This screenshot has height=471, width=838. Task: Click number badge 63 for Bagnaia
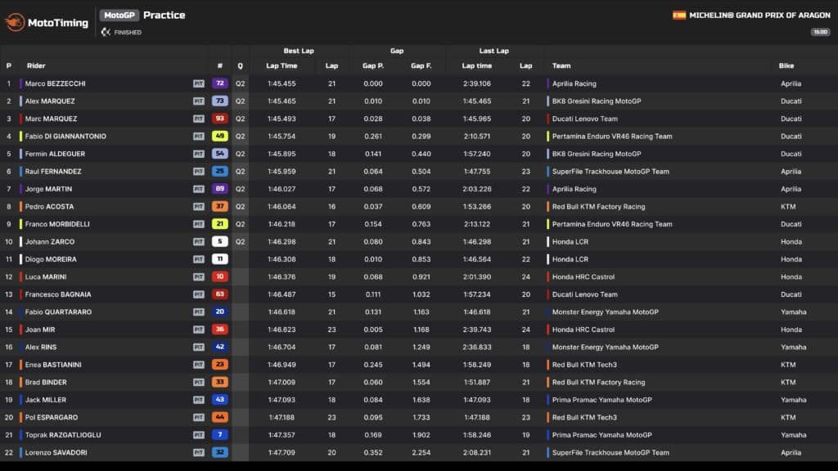pyautogui.click(x=219, y=294)
